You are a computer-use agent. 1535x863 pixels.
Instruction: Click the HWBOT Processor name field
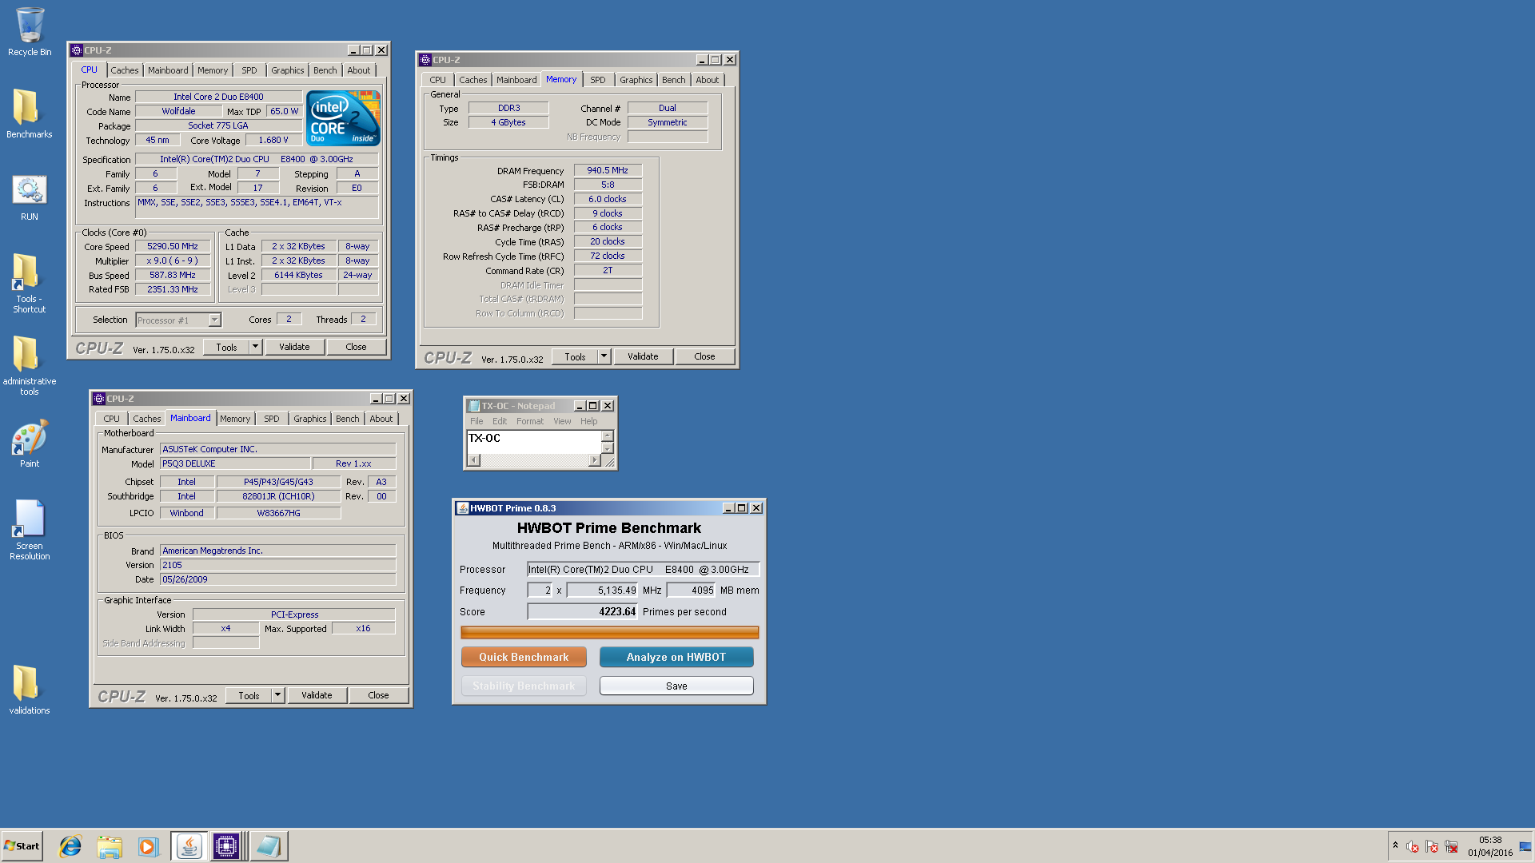point(643,570)
